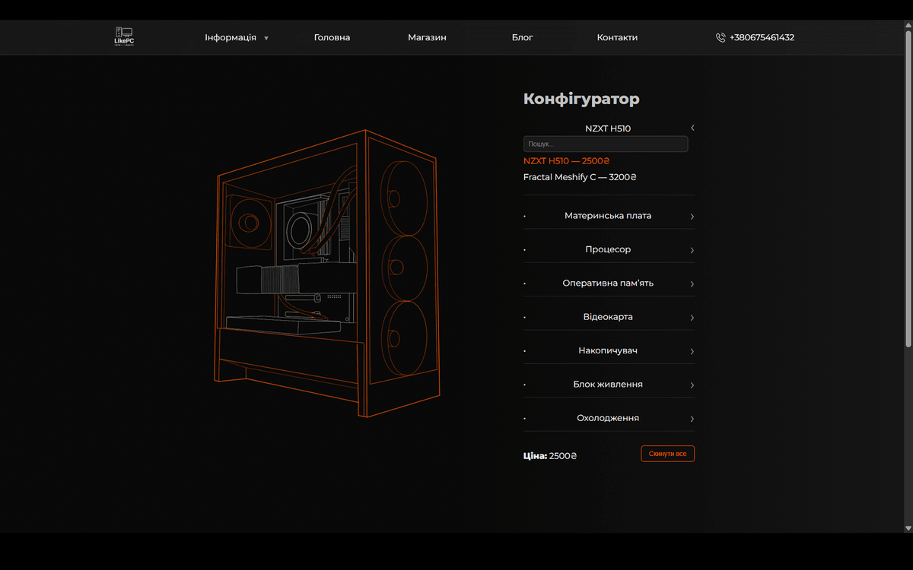Navigate to the Блог page
Screen dimensions: 913x570
pos(522,37)
